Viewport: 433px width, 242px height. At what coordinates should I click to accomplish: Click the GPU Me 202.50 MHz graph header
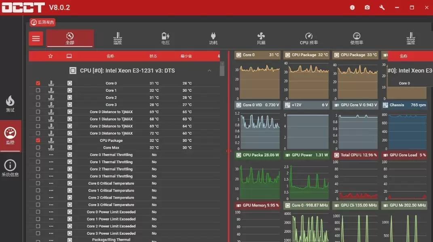point(404,205)
